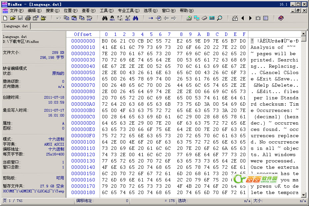The image size is (309, 206).
Task: Click the ANSI ASCII charset value
Action: coord(54,144)
